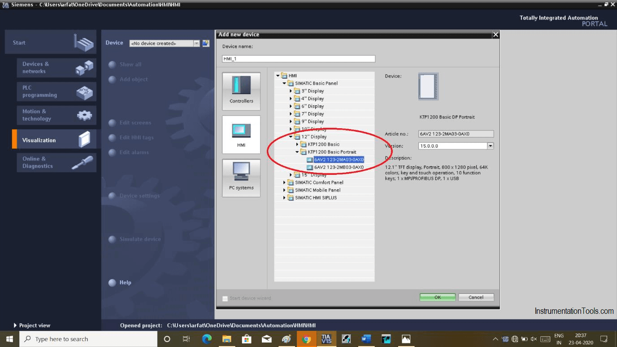Click Edit screens
The width and height of the screenshot is (617, 347).
tap(135, 123)
